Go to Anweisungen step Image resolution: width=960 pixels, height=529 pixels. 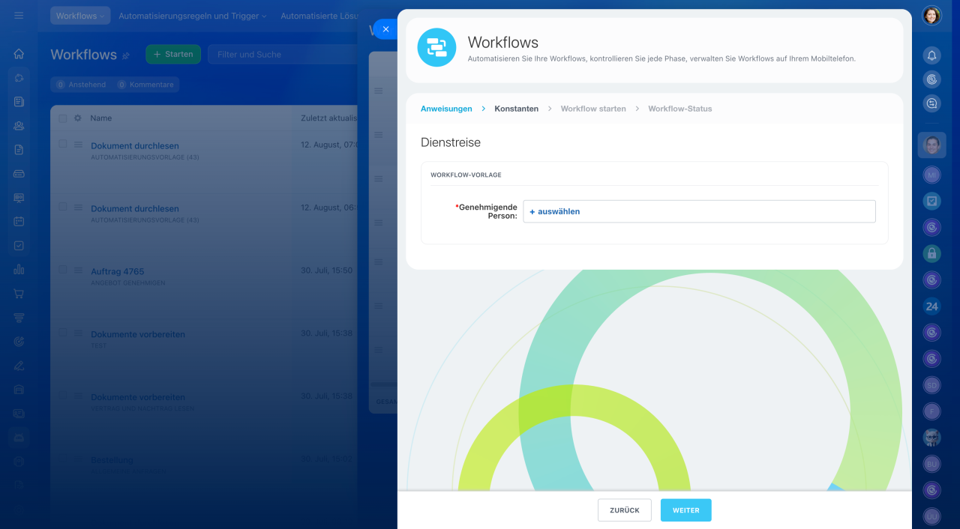click(x=446, y=109)
